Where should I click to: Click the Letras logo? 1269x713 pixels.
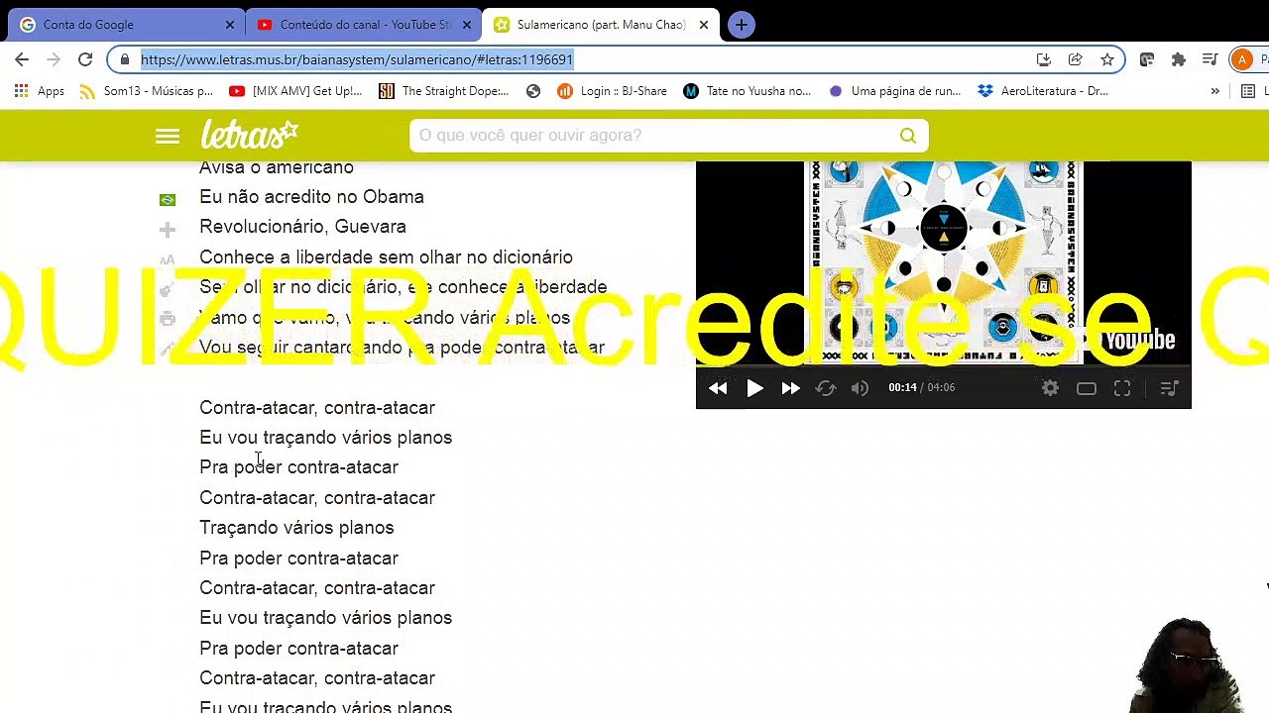pos(250,135)
